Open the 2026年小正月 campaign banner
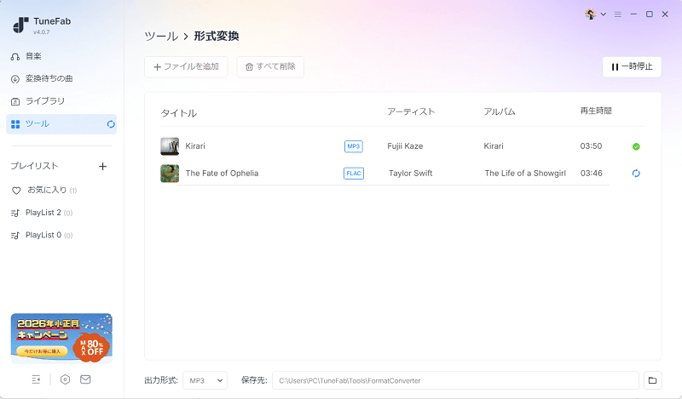 [x=61, y=339]
